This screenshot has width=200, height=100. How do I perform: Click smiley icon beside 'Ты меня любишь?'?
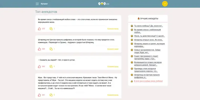(x=132, y=26)
